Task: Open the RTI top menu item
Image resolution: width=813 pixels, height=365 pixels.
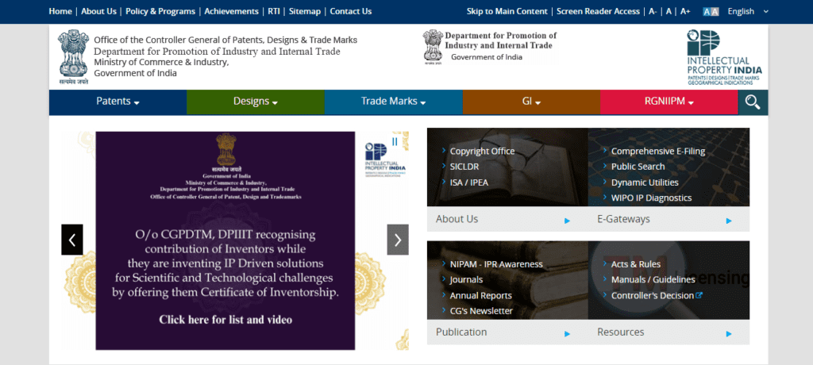Action: 274,12
